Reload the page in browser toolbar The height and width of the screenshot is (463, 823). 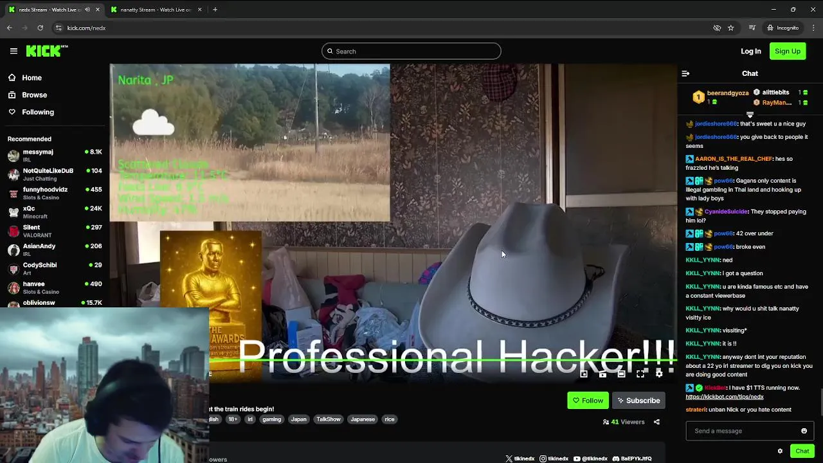(x=40, y=28)
